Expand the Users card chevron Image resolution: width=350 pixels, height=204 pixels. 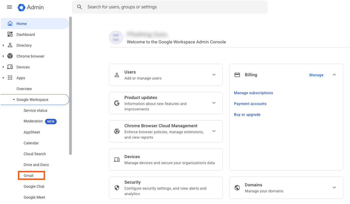[214, 75]
